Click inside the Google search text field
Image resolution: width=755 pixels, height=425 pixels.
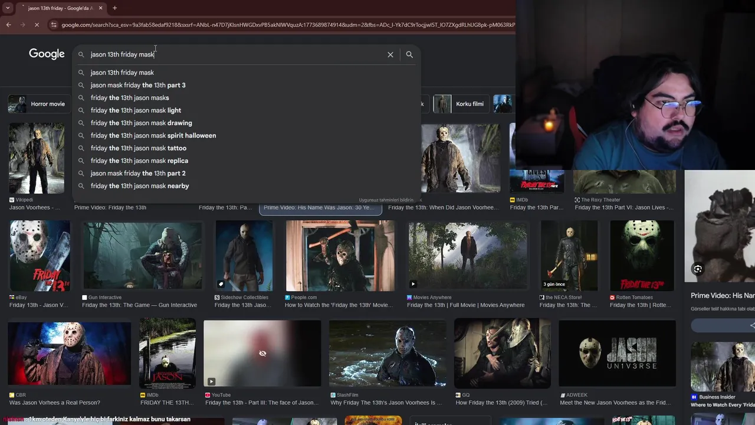point(236,54)
